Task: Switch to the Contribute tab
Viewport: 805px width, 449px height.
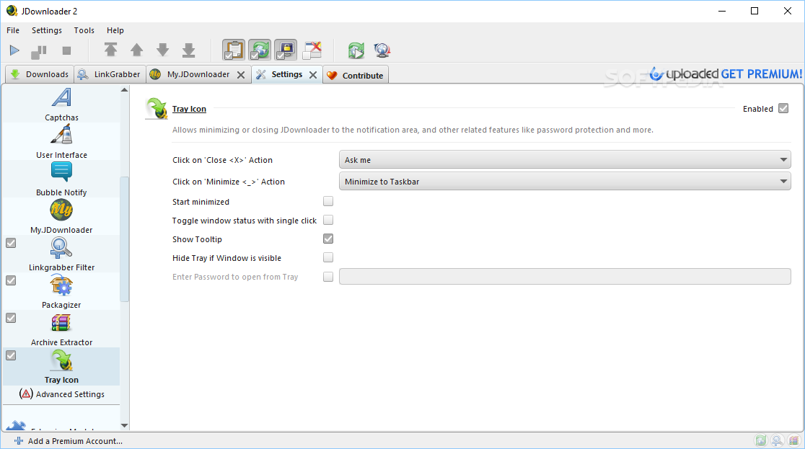Action: (356, 75)
